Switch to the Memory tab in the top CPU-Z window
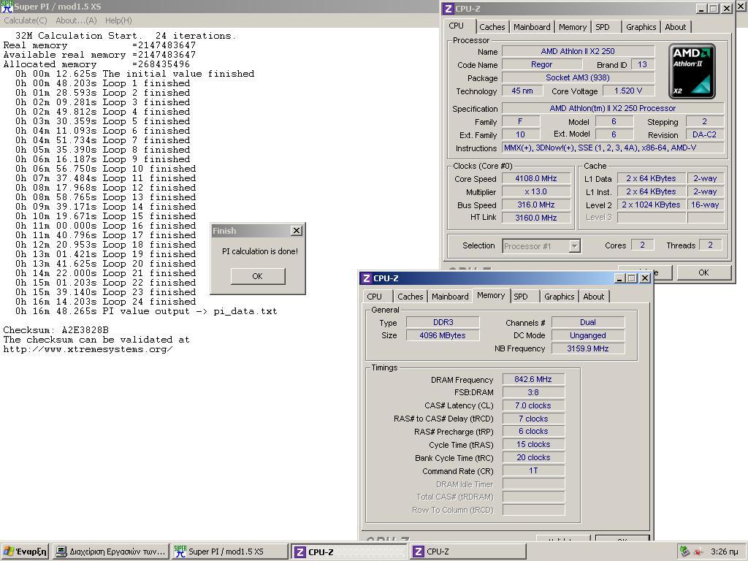The height and width of the screenshot is (561, 748). tap(573, 27)
